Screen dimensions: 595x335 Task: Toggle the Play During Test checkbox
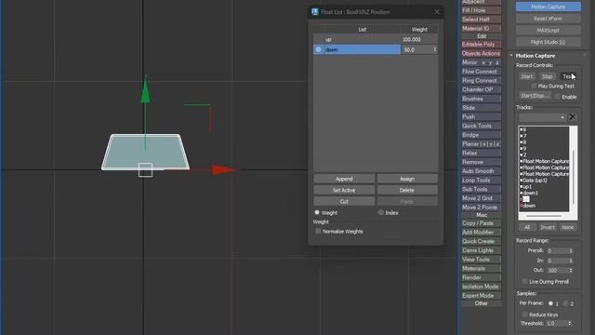(534, 87)
